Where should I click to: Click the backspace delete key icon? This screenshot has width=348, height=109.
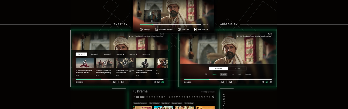pos(213,97)
